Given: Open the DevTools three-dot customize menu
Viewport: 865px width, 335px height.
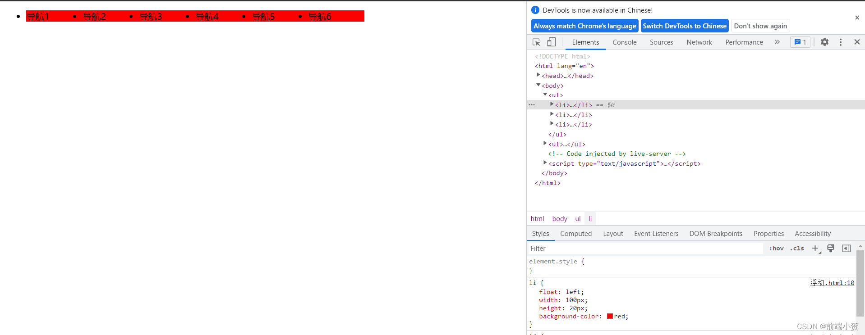Looking at the screenshot, I should point(840,42).
